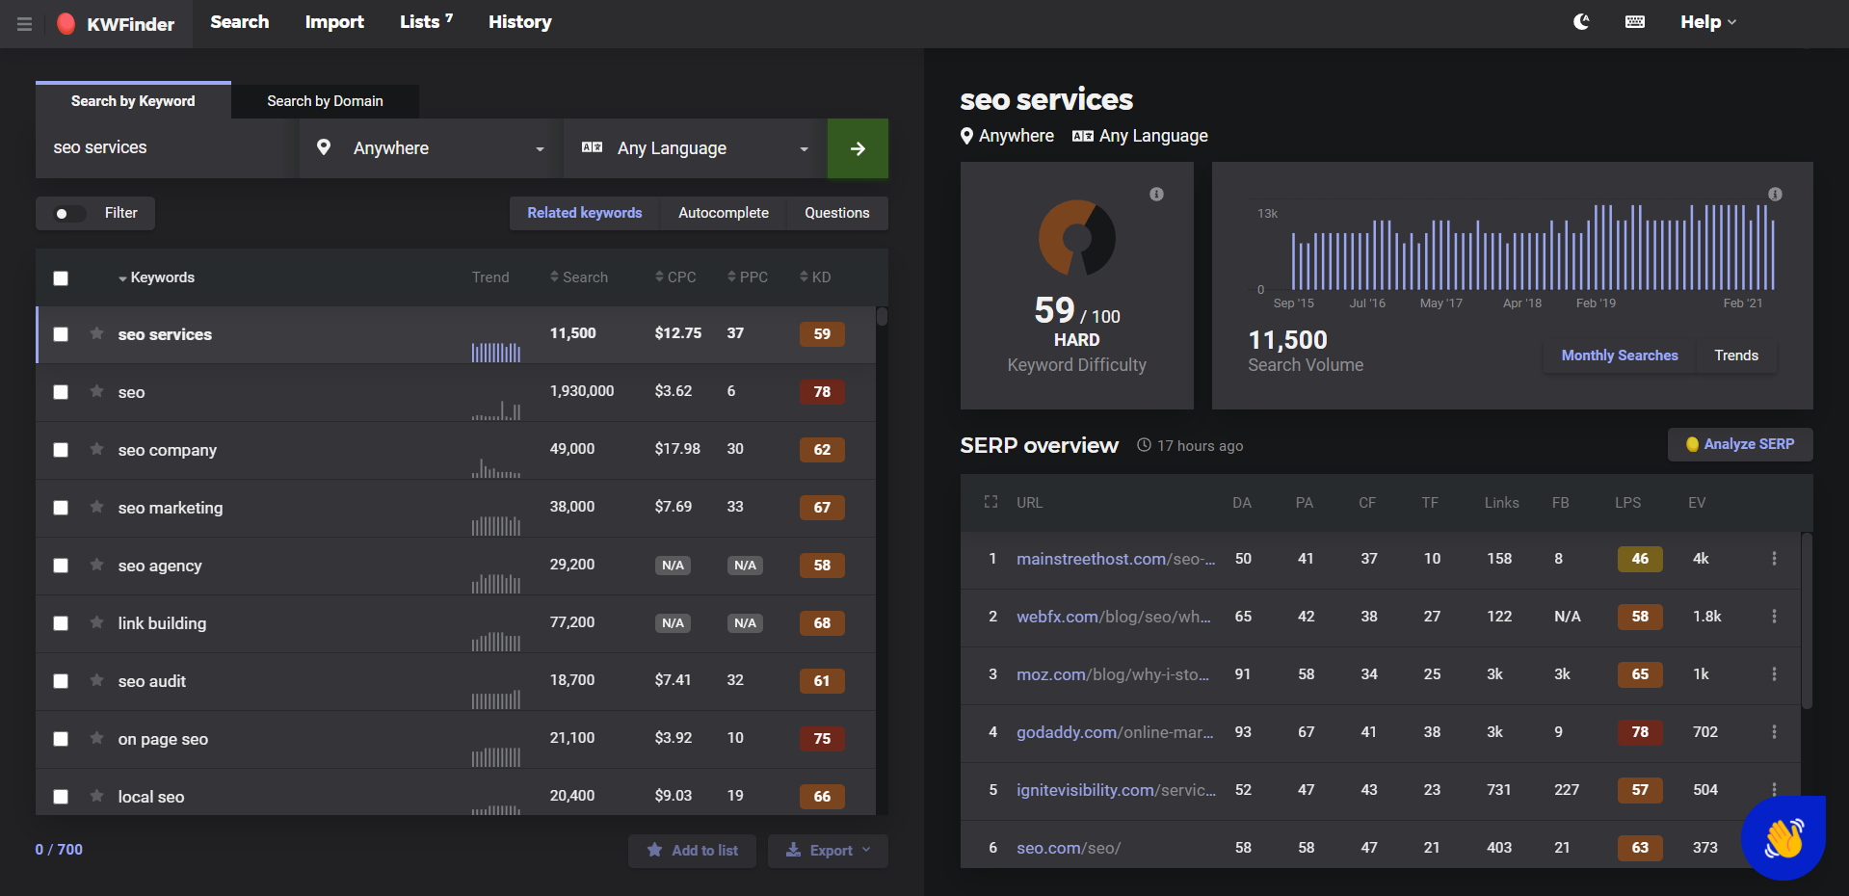
Task: Check the seo marketing checkbox
Action: 61,508
